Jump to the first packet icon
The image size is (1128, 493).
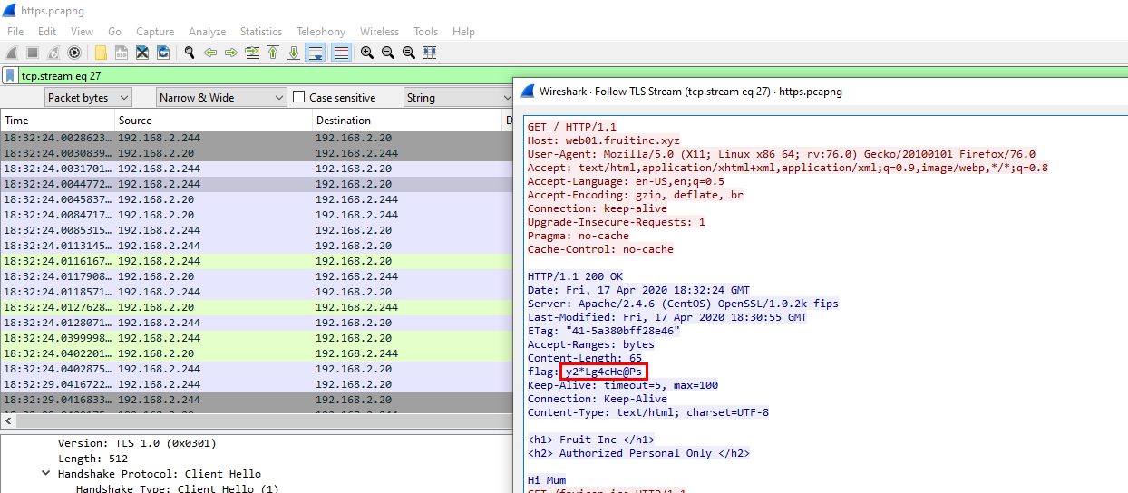coord(273,53)
